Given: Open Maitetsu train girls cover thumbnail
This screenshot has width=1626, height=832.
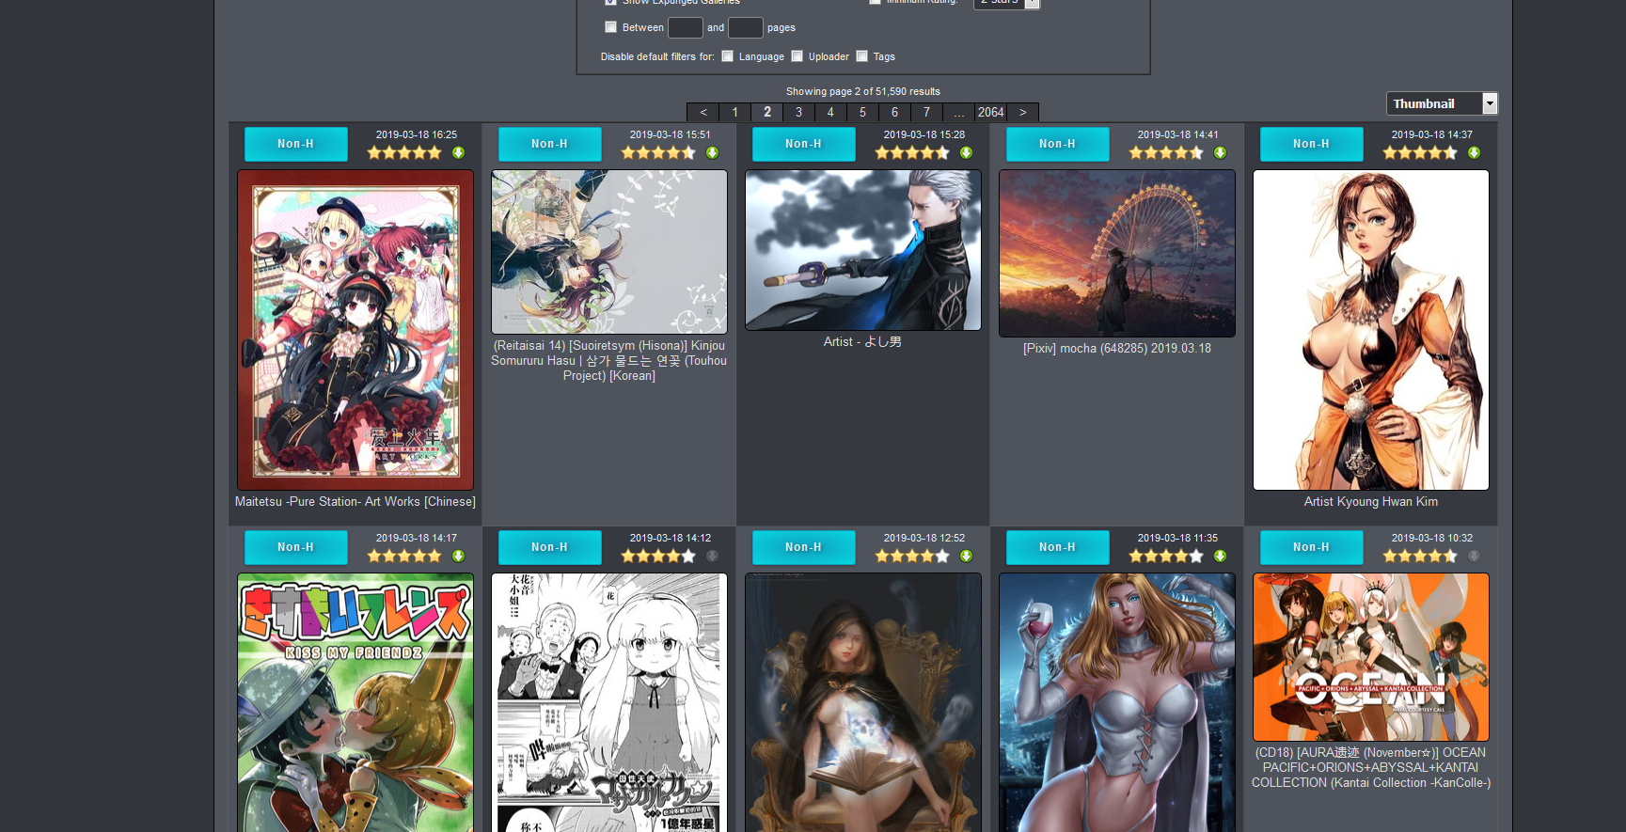Looking at the screenshot, I should (355, 330).
